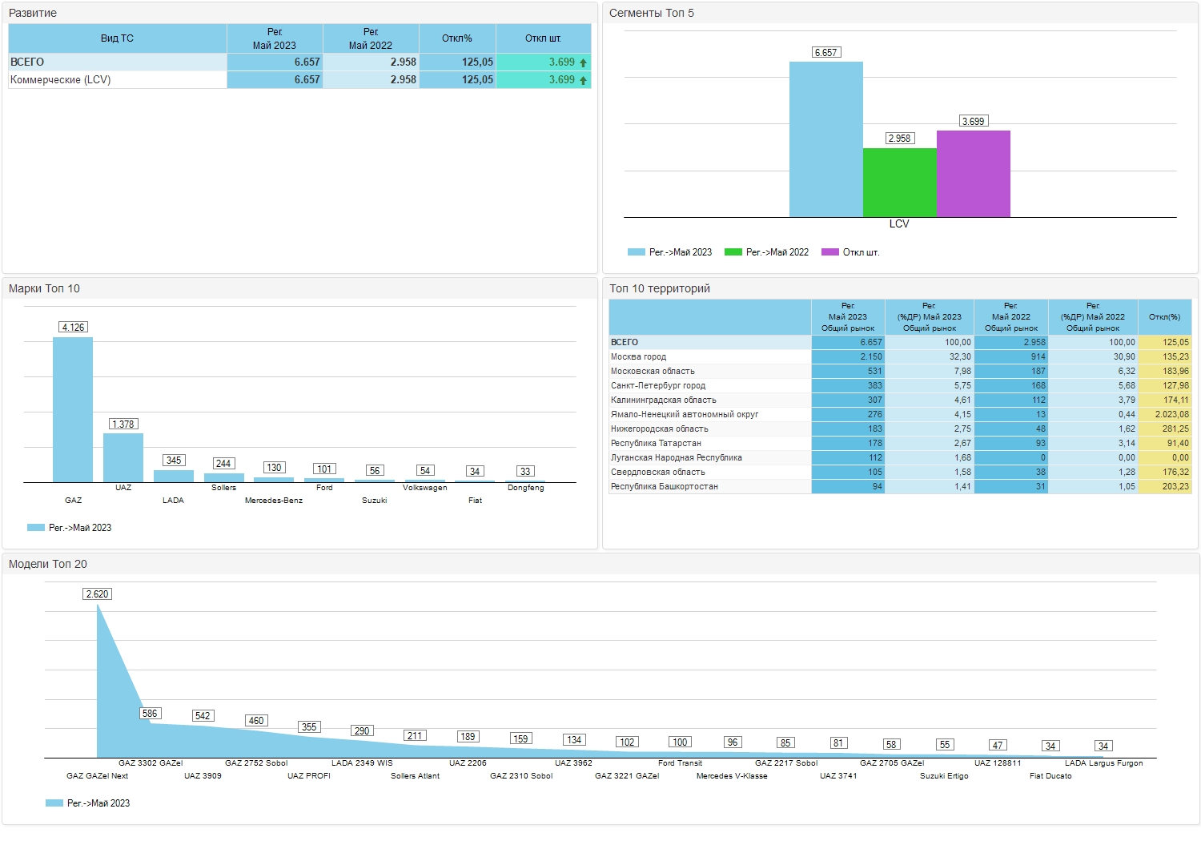Click the Откл шт. column header
This screenshot has height=849, width=1201.
coord(544,38)
